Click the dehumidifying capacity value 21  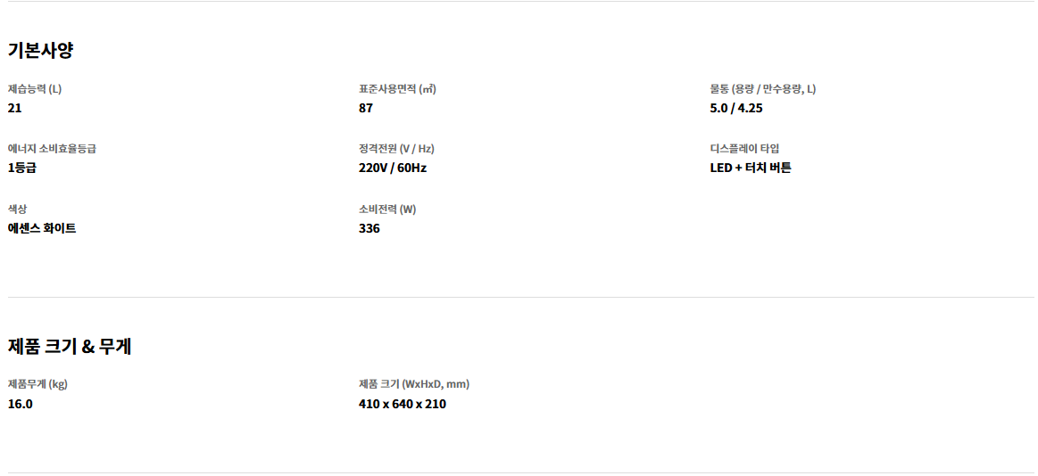(x=14, y=109)
